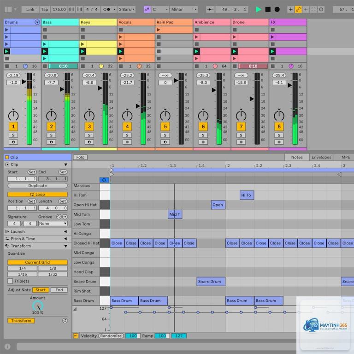Click the Capture MIDI icon
354x354 pixels.
pyautogui.click(x=313, y=10)
